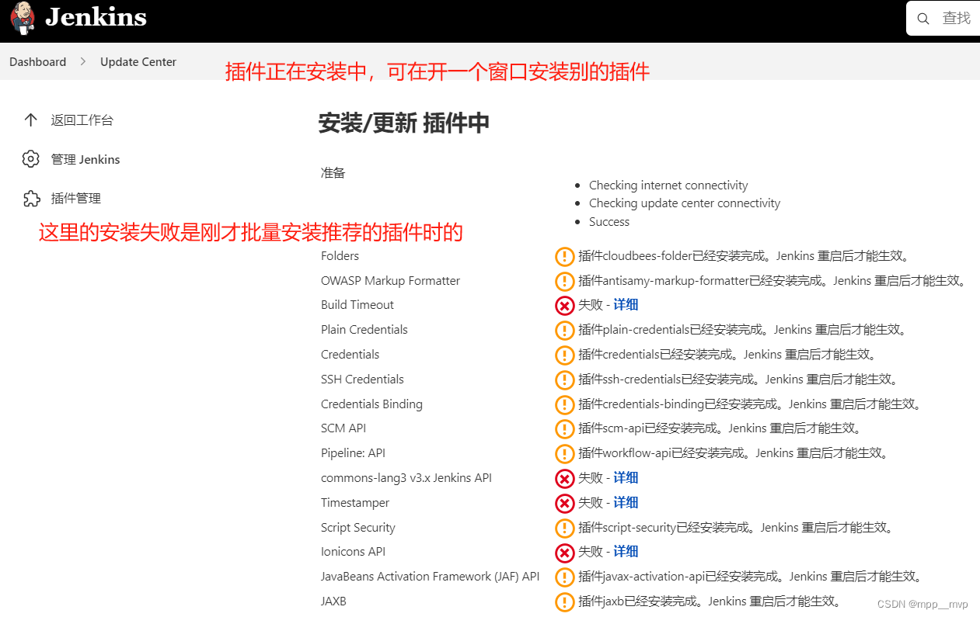Select the up-arrow icon beside 返回工作台
Screen dimensions: 980x617
pyautogui.click(x=31, y=120)
